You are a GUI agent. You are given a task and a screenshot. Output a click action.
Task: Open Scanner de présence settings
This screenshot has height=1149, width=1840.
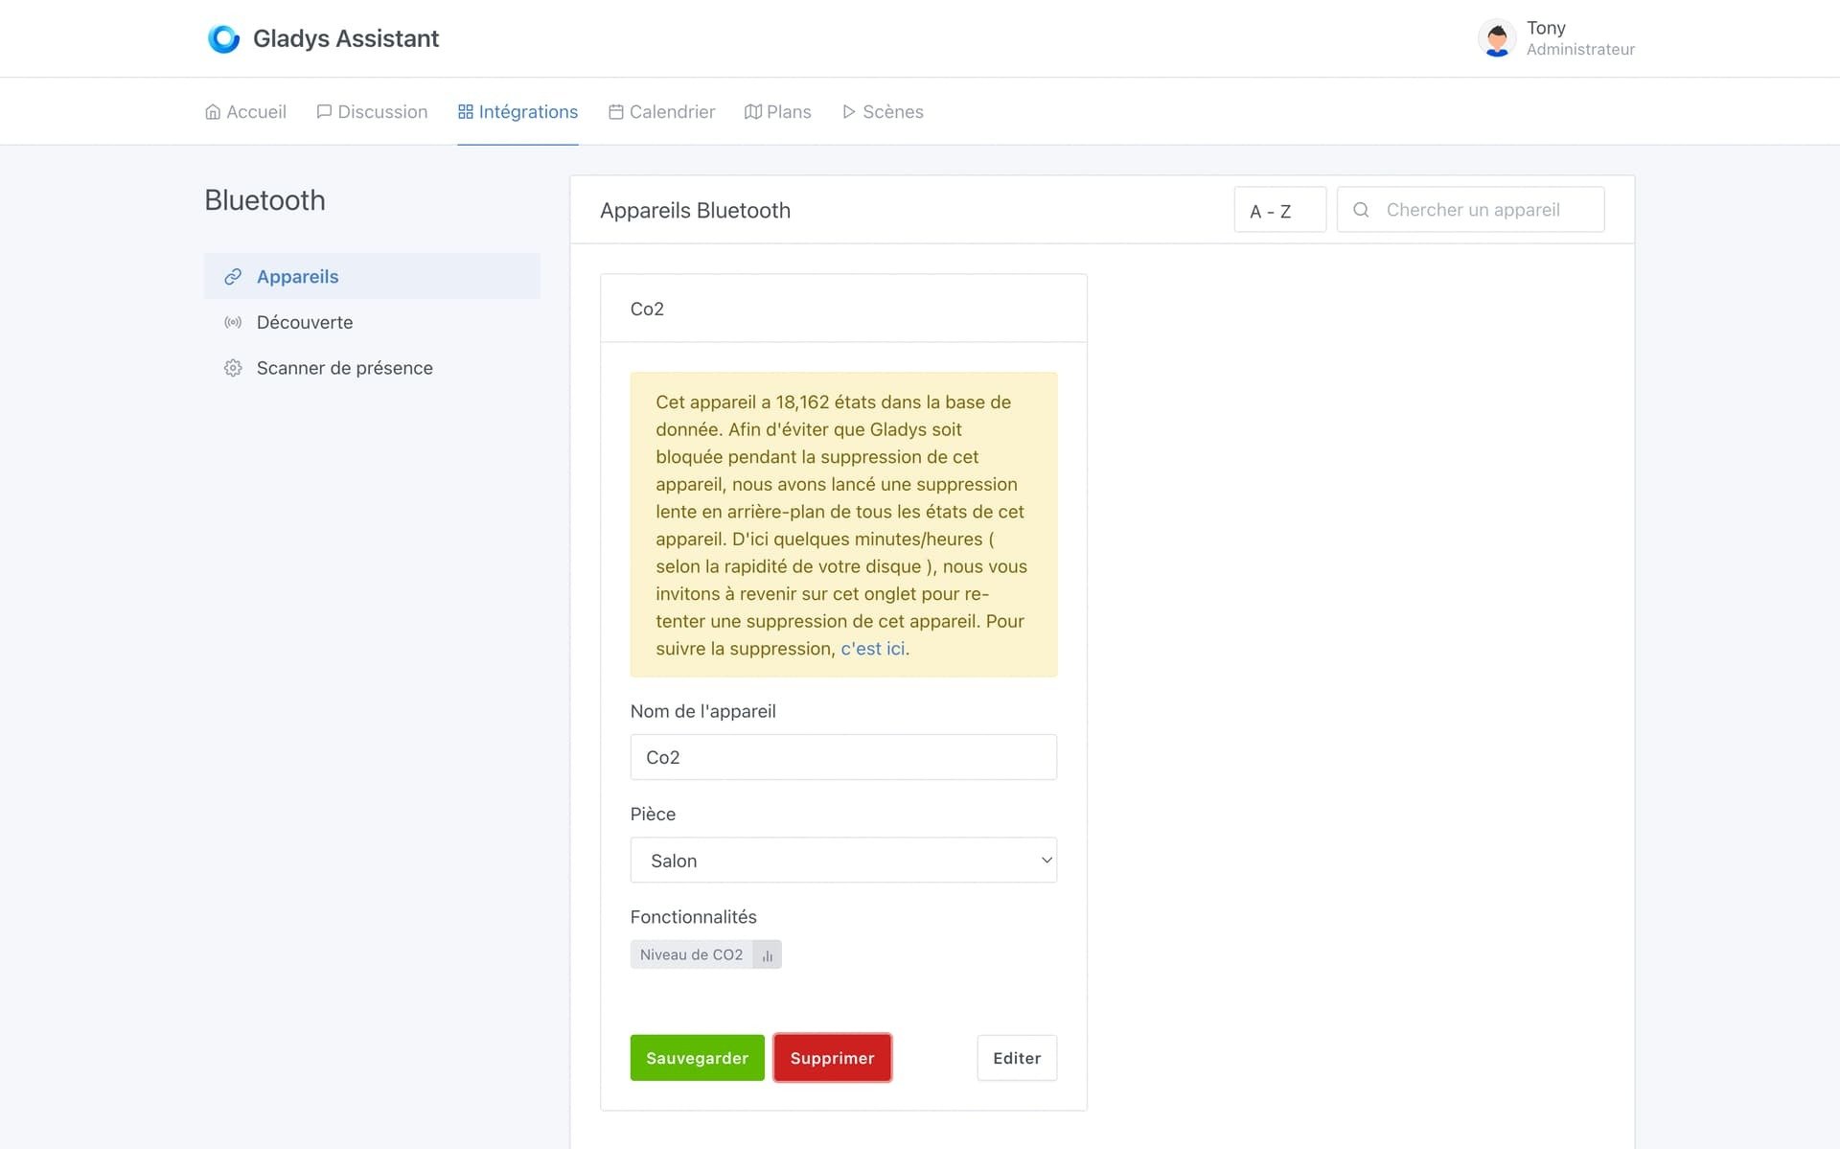click(344, 368)
